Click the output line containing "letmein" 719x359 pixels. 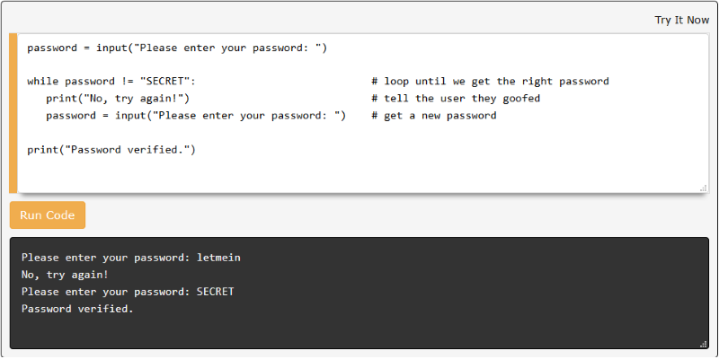[130, 258]
